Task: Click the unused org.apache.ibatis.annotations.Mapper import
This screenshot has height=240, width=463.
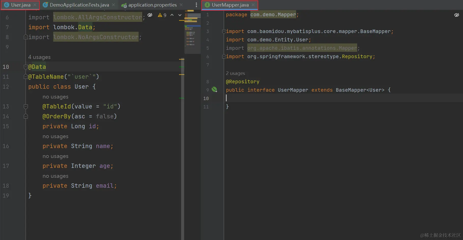Action: pos(302,48)
